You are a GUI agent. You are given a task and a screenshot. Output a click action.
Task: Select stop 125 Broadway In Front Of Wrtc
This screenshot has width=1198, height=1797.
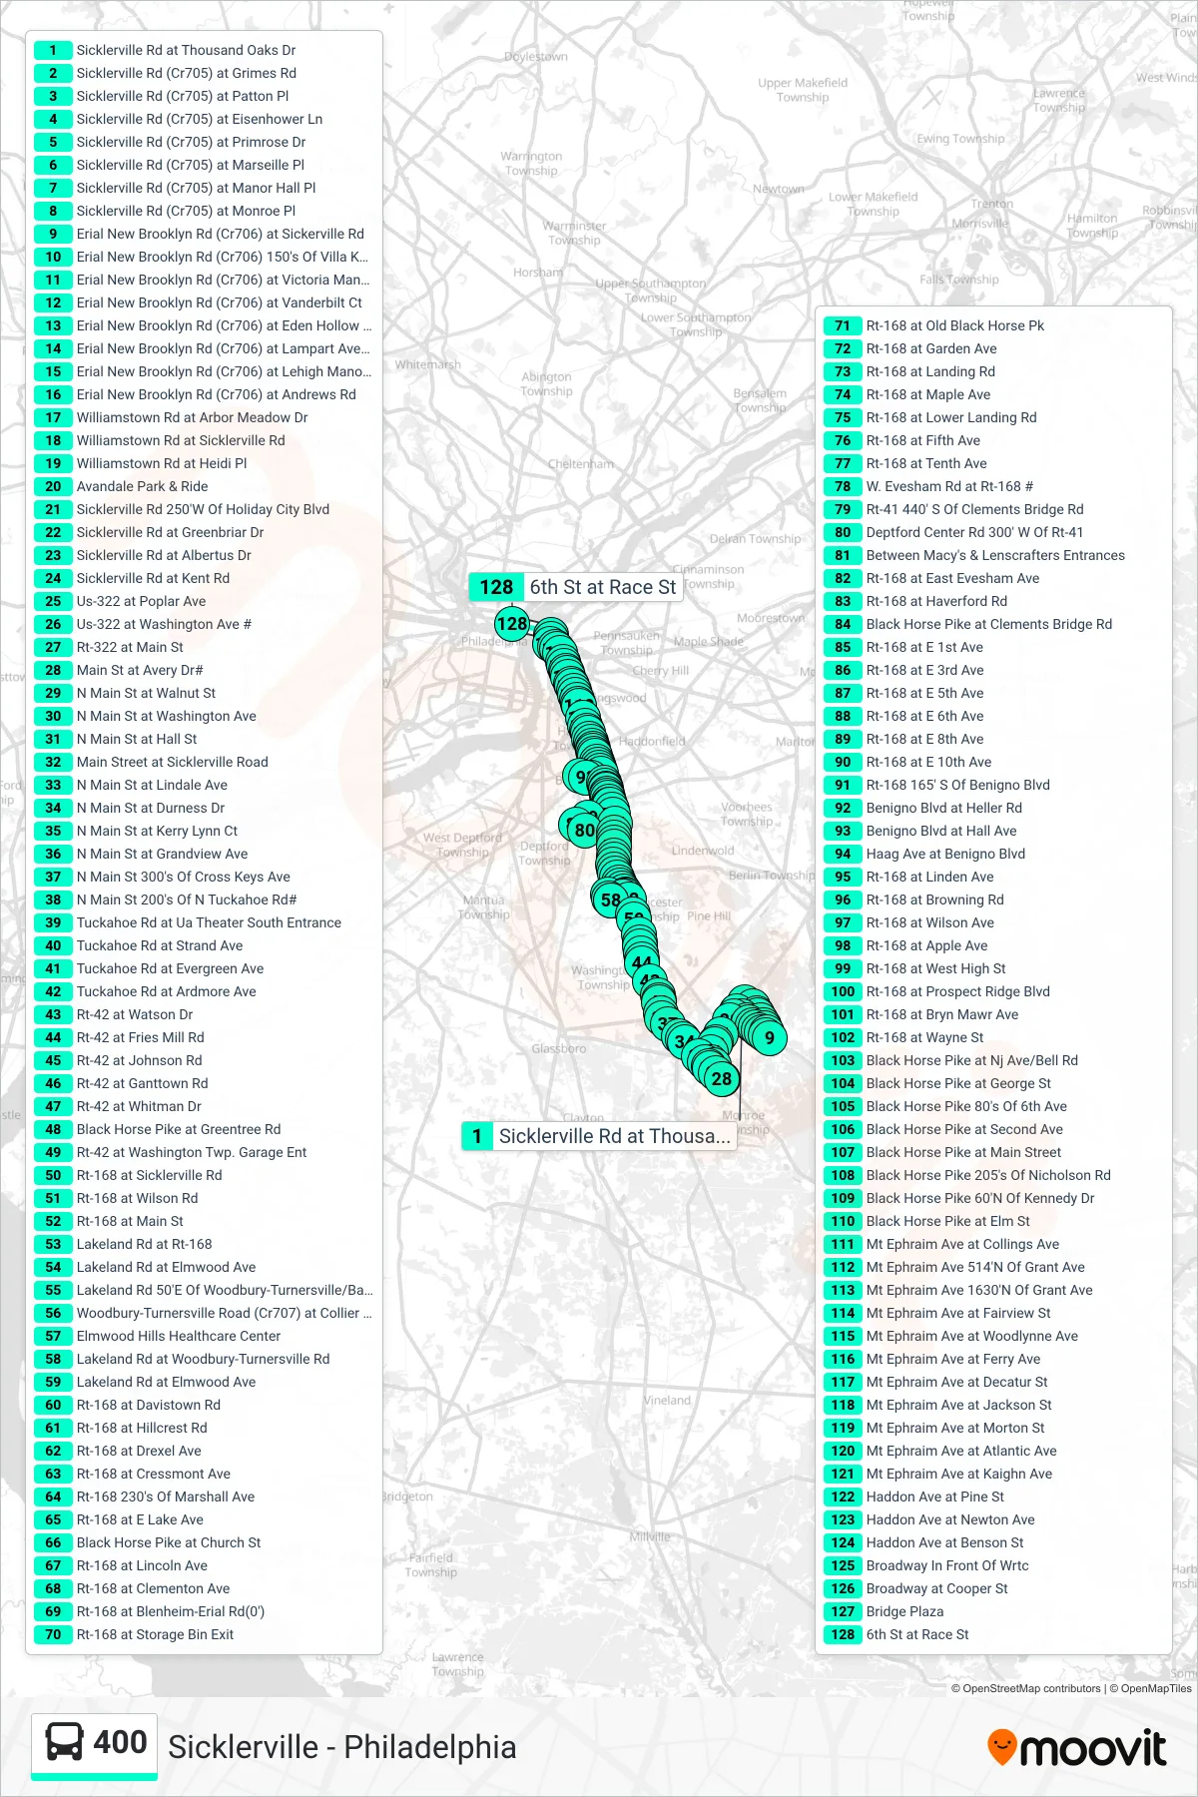[x=927, y=1565]
